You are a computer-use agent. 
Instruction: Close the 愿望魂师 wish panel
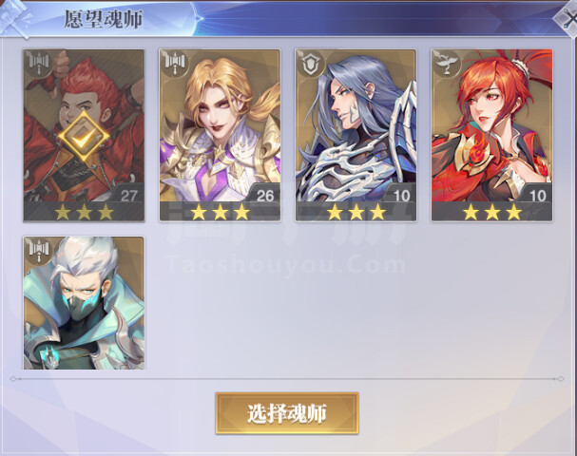pyautogui.click(x=568, y=18)
